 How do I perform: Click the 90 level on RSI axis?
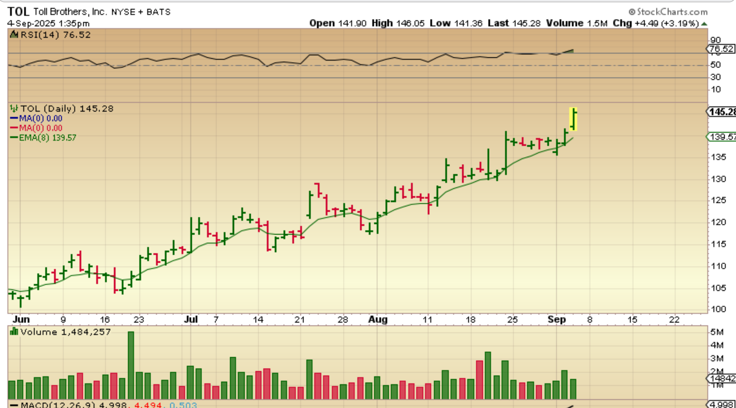[x=715, y=40]
